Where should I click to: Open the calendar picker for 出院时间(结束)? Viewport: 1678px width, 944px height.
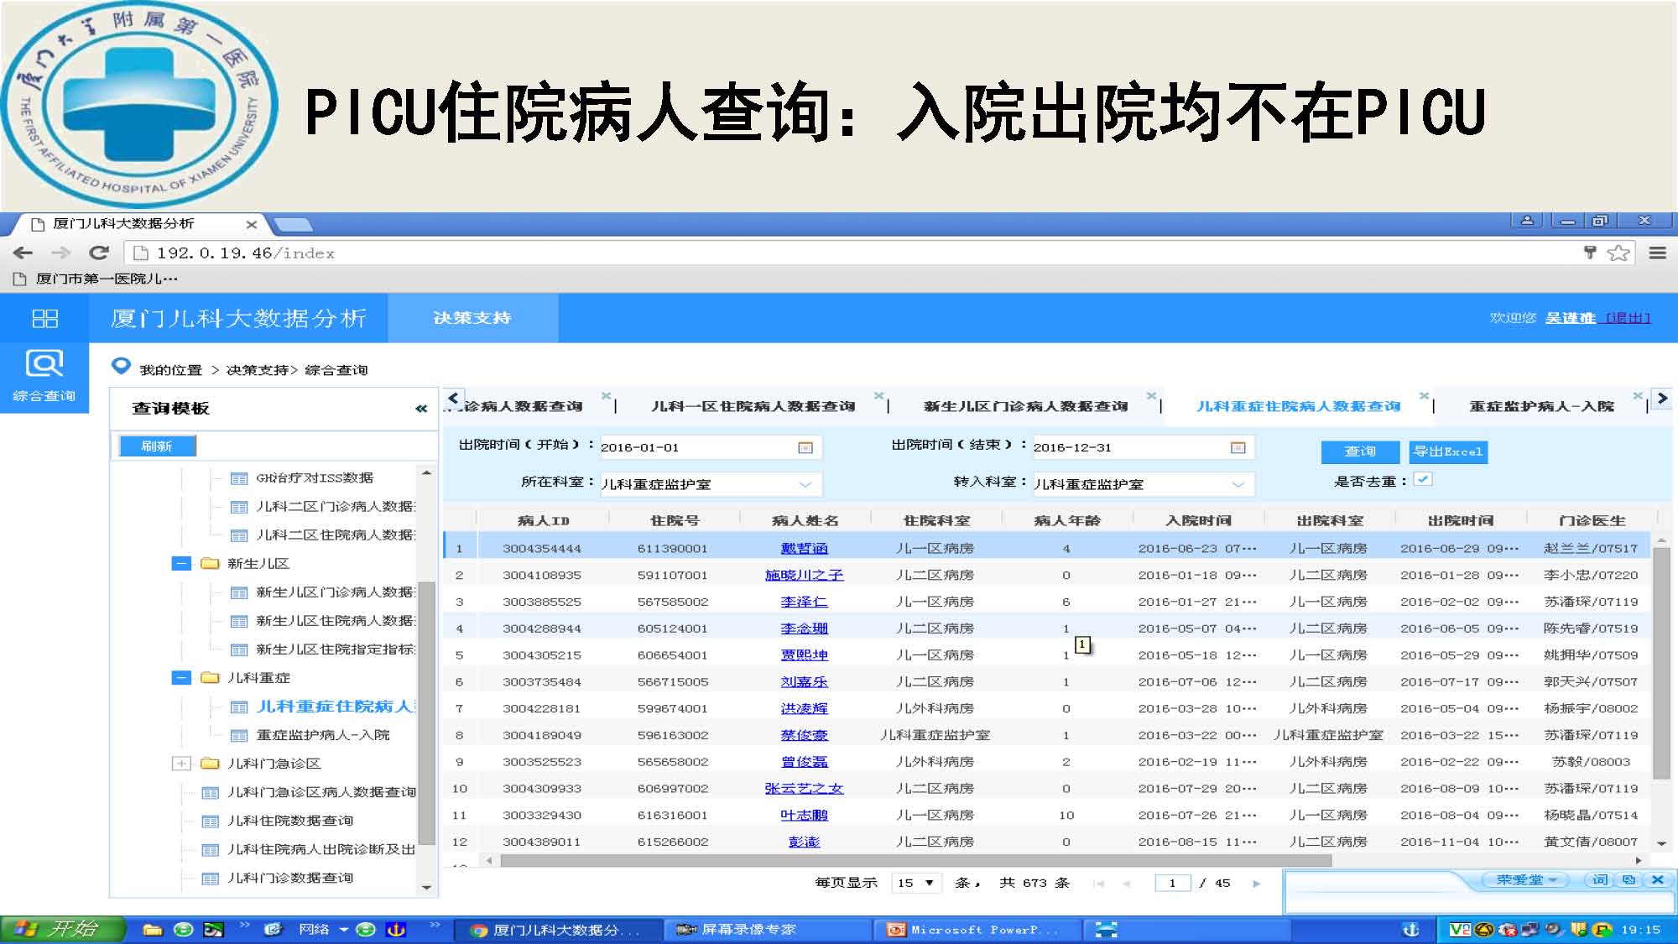tap(1238, 448)
